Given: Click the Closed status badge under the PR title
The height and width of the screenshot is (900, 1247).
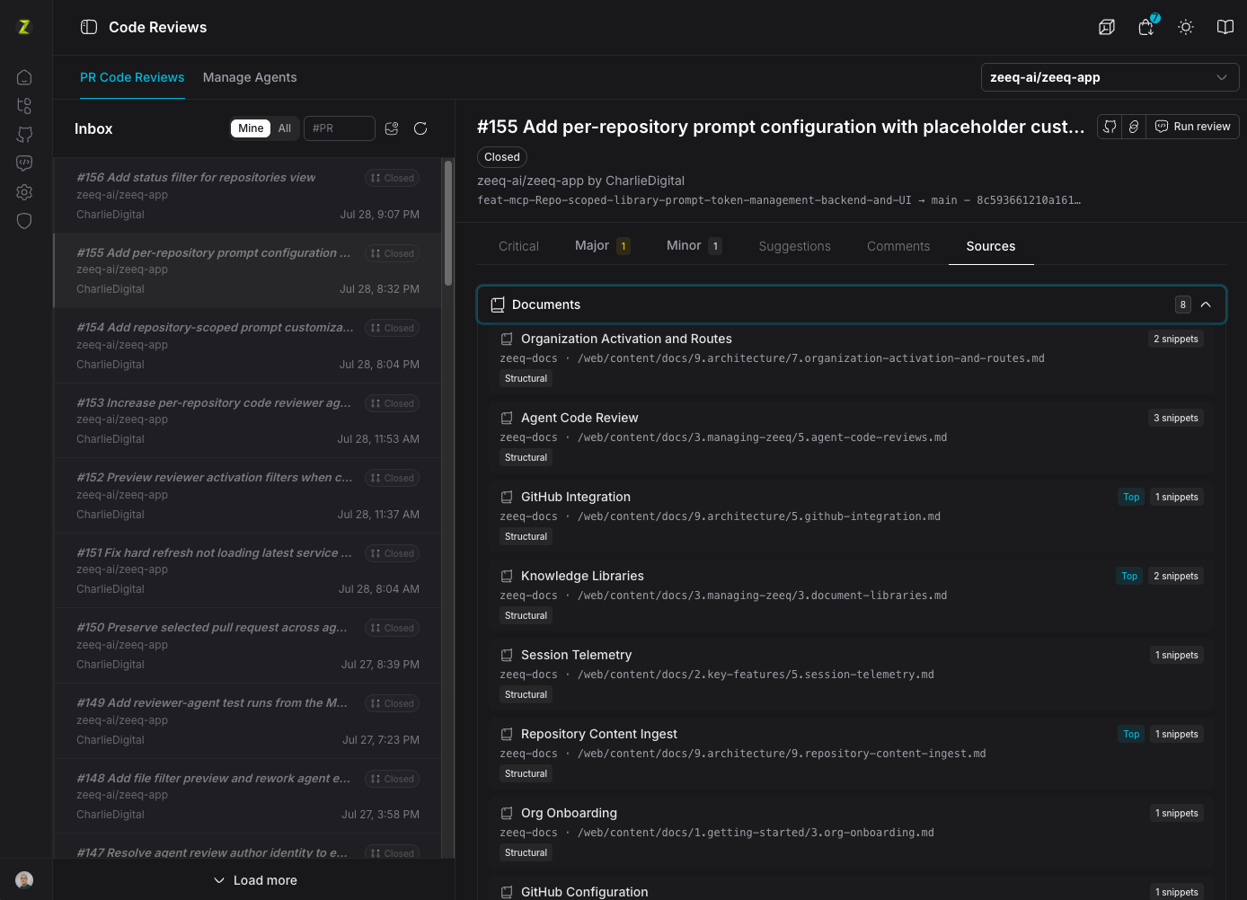Looking at the screenshot, I should tap(501, 157).
